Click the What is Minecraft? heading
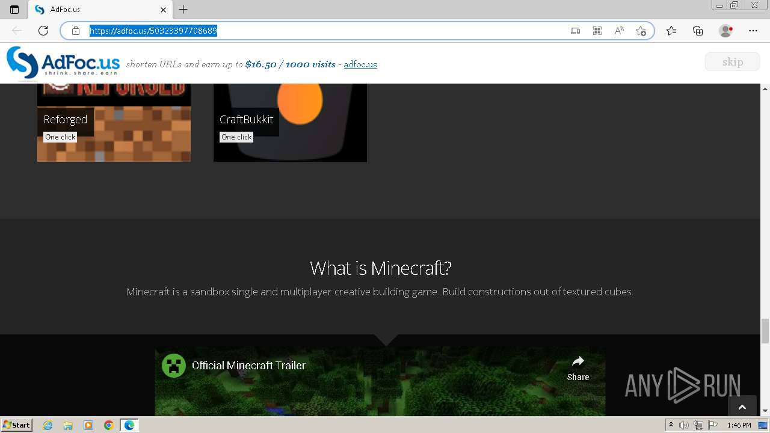 (380, 268)
